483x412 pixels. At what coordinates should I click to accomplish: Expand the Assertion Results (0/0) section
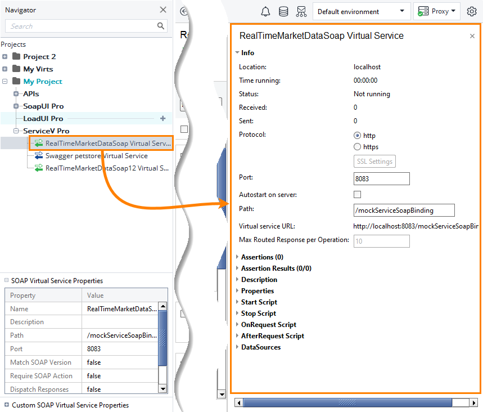237,268
